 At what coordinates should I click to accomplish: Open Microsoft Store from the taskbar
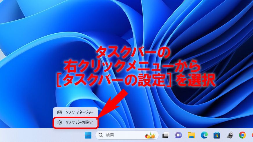tap(217, 135)
